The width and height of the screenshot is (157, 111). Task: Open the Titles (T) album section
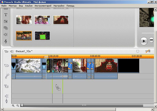point(6,15)
